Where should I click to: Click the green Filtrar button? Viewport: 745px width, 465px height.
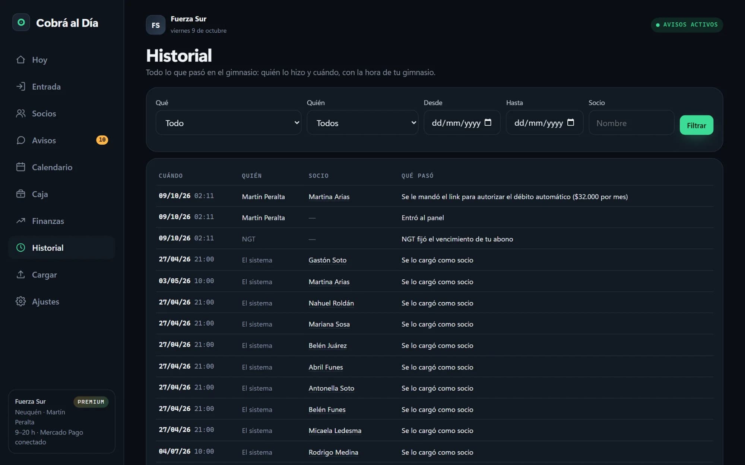point(696,125)
